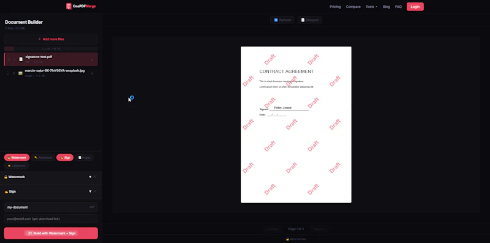
Task: Click Build with Watermark + Sign
Action: click(51, 233)
